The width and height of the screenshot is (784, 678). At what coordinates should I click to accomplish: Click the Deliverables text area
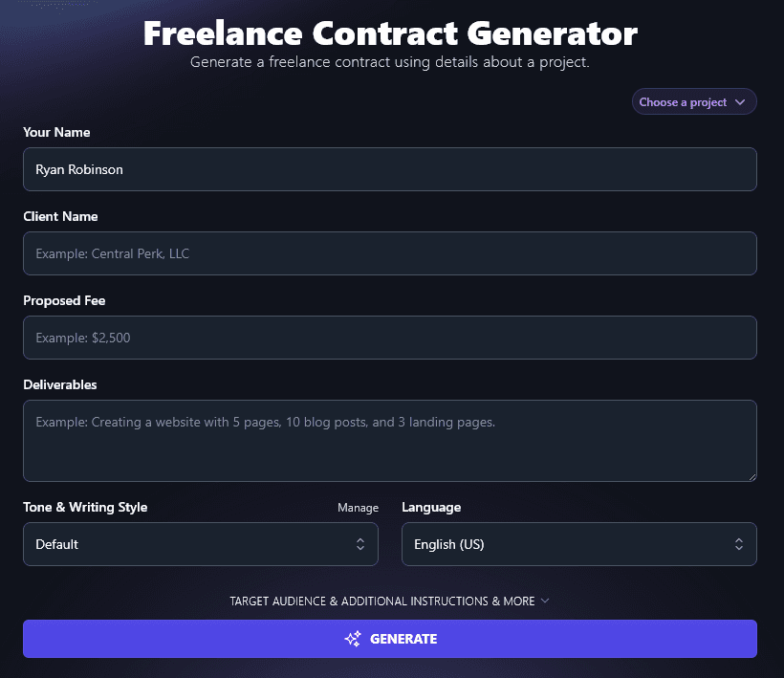[390, 440]
